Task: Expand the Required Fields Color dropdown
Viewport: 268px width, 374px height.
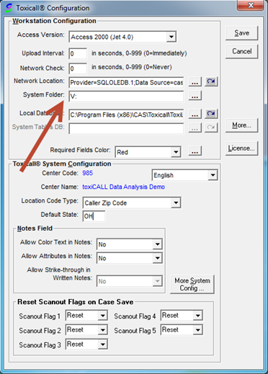Action: click(x=176, y=152)
